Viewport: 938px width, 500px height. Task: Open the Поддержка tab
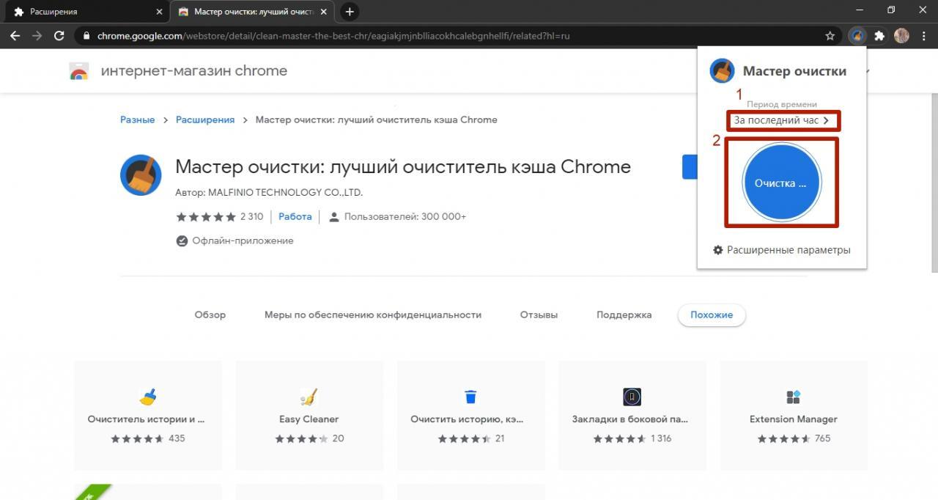624,315
